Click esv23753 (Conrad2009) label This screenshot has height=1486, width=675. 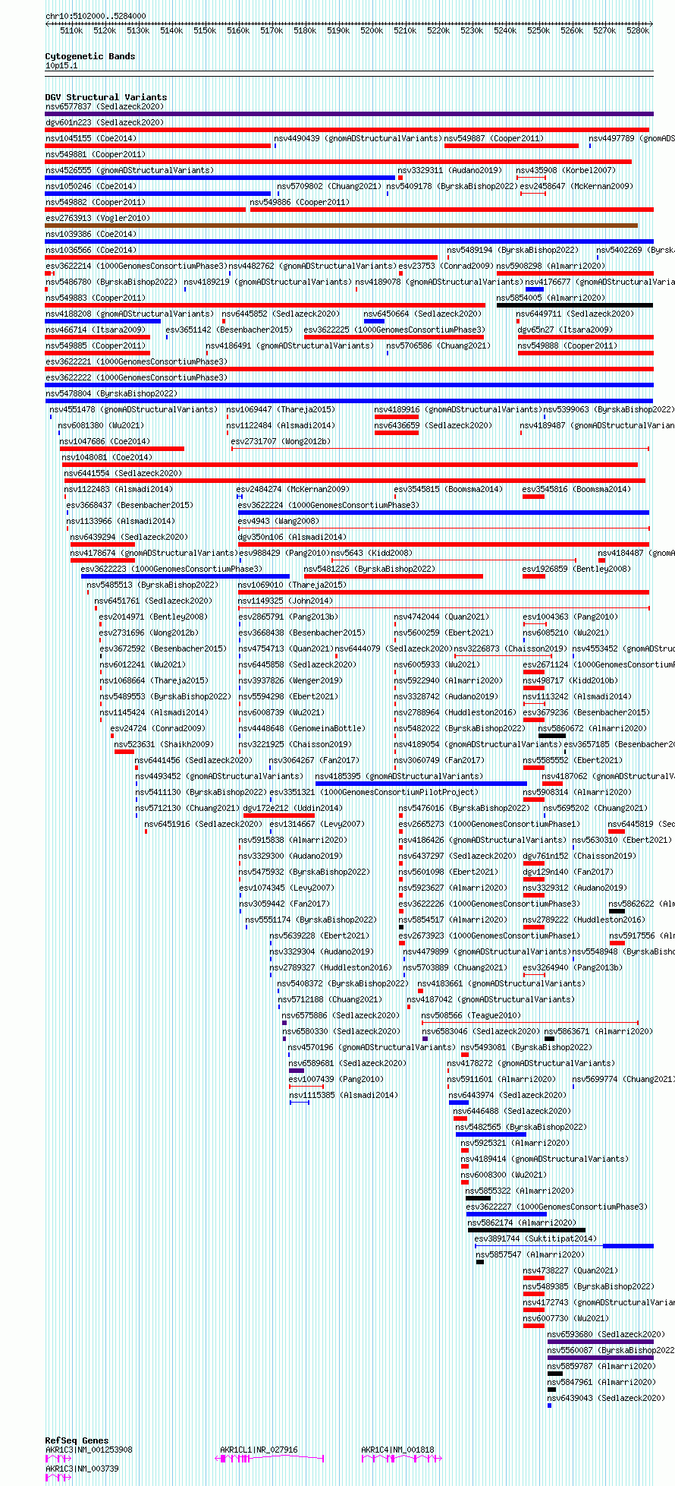coord(447,266)
